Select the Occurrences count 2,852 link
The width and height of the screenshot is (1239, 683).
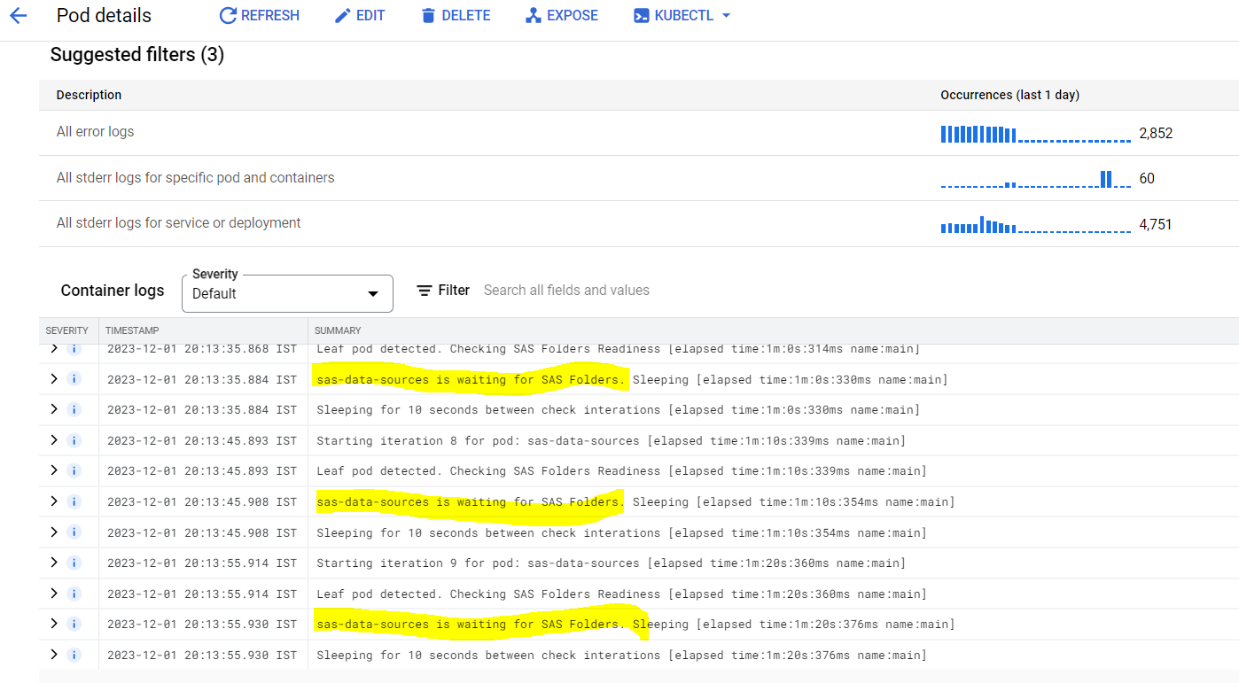(x=1157, y=131)
